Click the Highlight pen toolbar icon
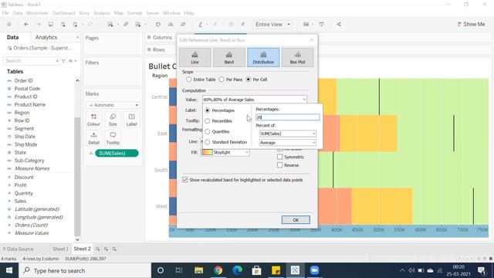Viewport: 494px width, 278px height. point(201,24)
